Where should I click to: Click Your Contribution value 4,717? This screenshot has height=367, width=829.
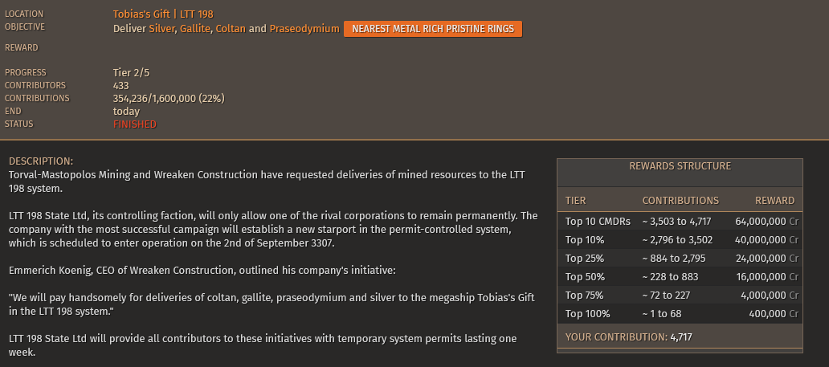pyautogui.click(x=681, y=337)
